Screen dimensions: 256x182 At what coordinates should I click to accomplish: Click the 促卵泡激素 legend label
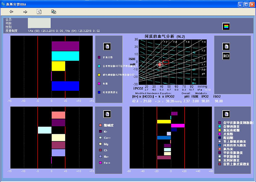point(231,126)
